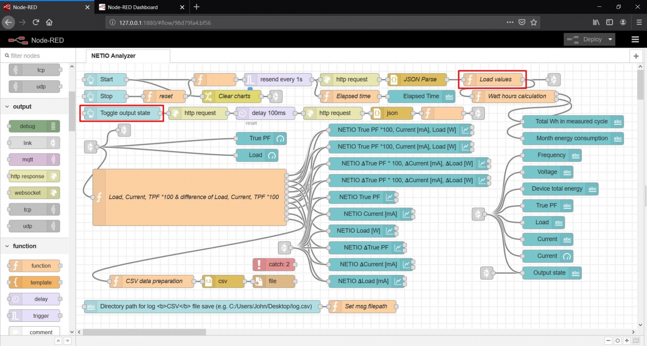Open the Node-RED hamburger main menu
647x346 pixels.
635,40
